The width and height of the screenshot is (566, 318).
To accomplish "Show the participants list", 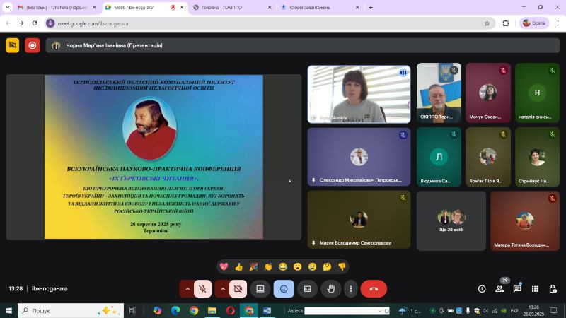I will point(500,288).
